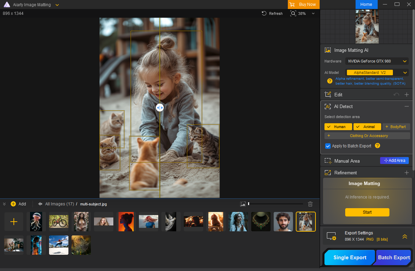Screen dimensions: 415x271
Task: Uncheck Apply to Batch Export checkbox
Action: pos(328,146)
